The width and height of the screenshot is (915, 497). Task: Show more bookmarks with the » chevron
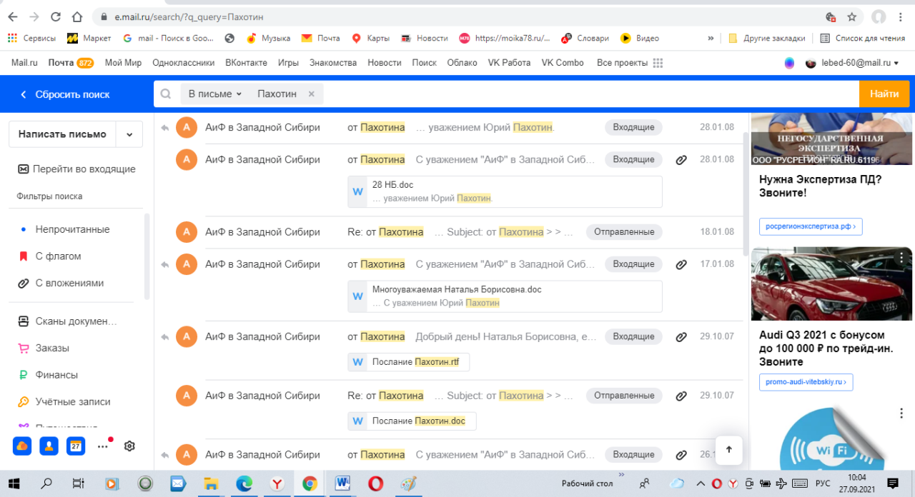(711, 39)
